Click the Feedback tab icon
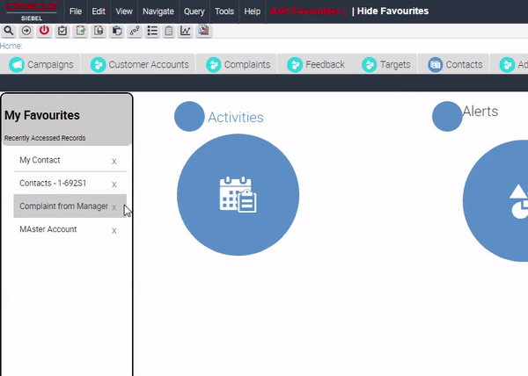 295,64
